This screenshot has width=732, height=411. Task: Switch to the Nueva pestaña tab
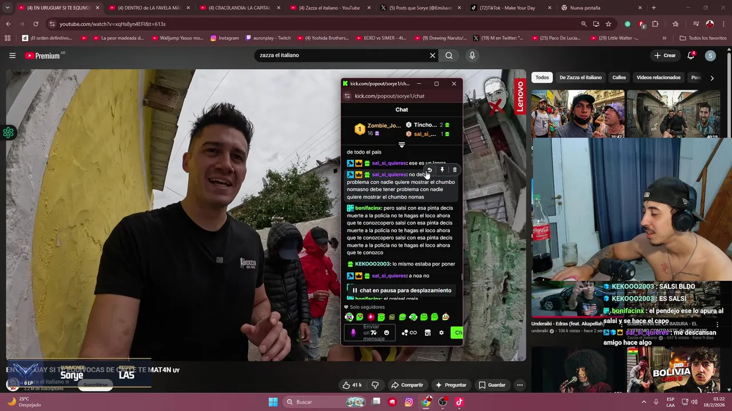coord(602,8)
